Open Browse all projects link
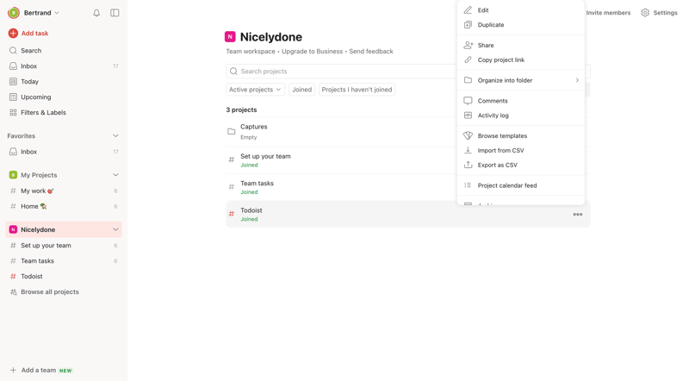Image resolution: width=689 pixels, height=381 pixels. [x=50, y=291]
